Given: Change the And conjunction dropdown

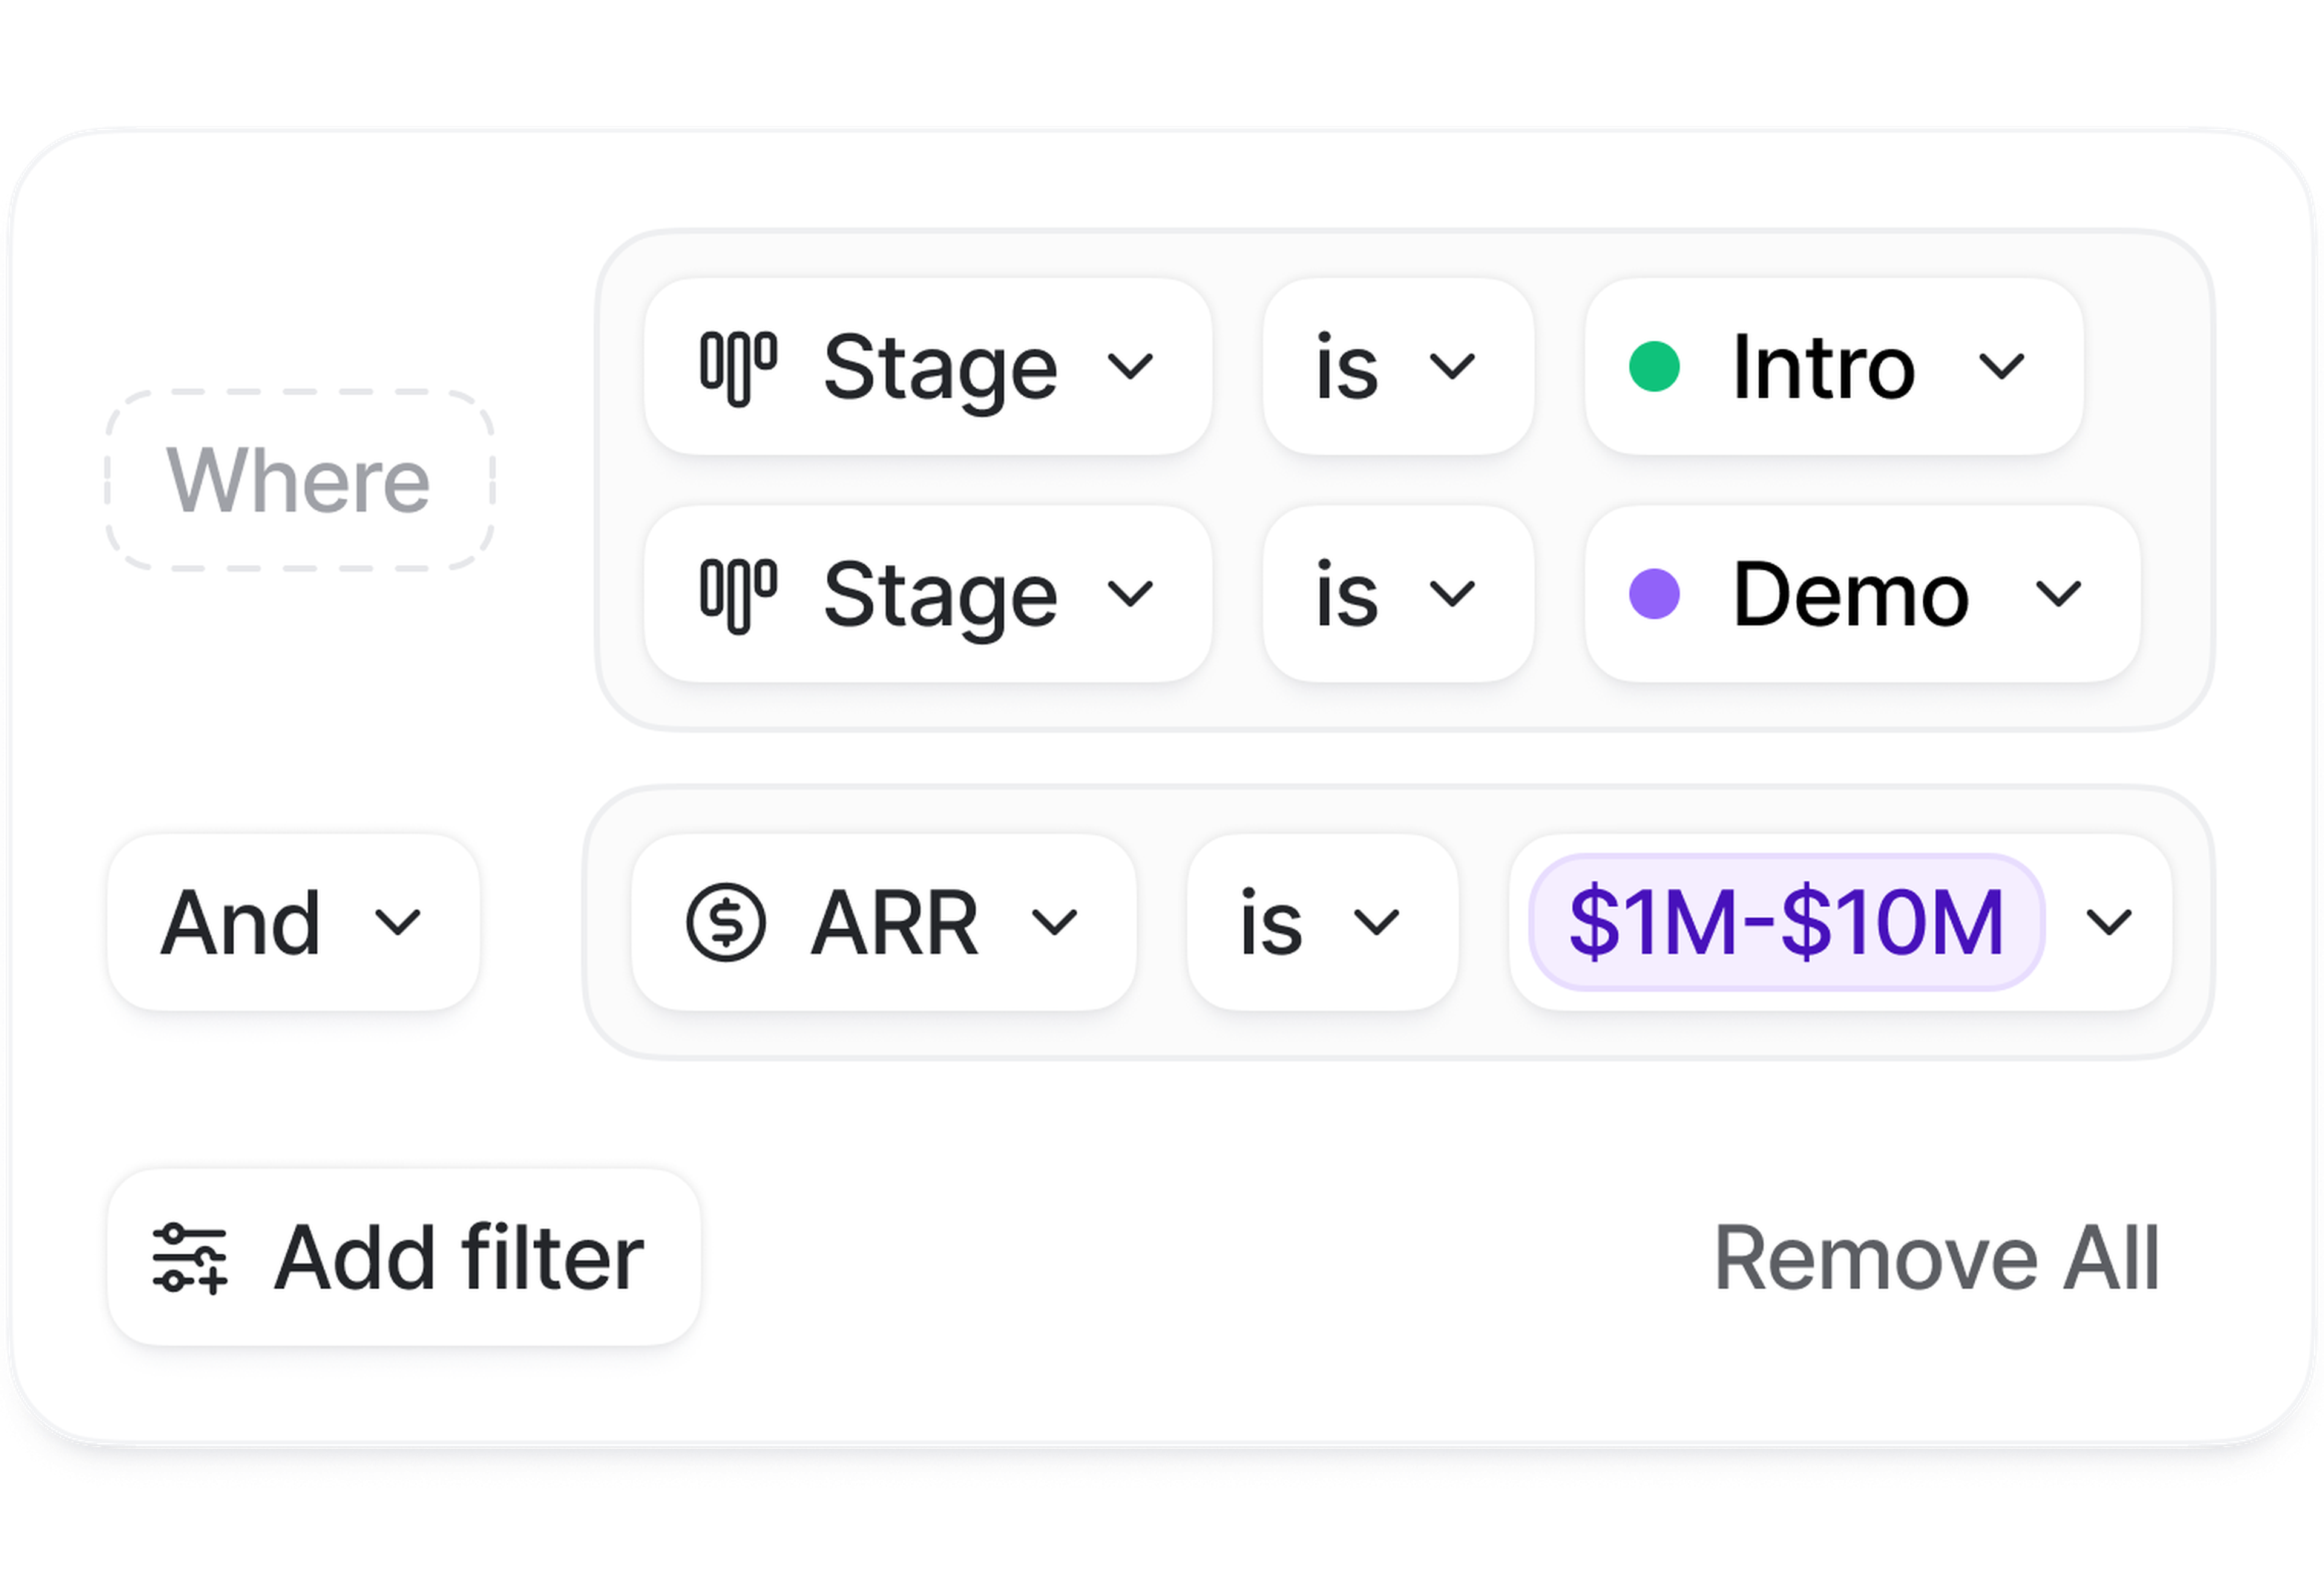Looking at the screenshot, I should tap(293, 922).
